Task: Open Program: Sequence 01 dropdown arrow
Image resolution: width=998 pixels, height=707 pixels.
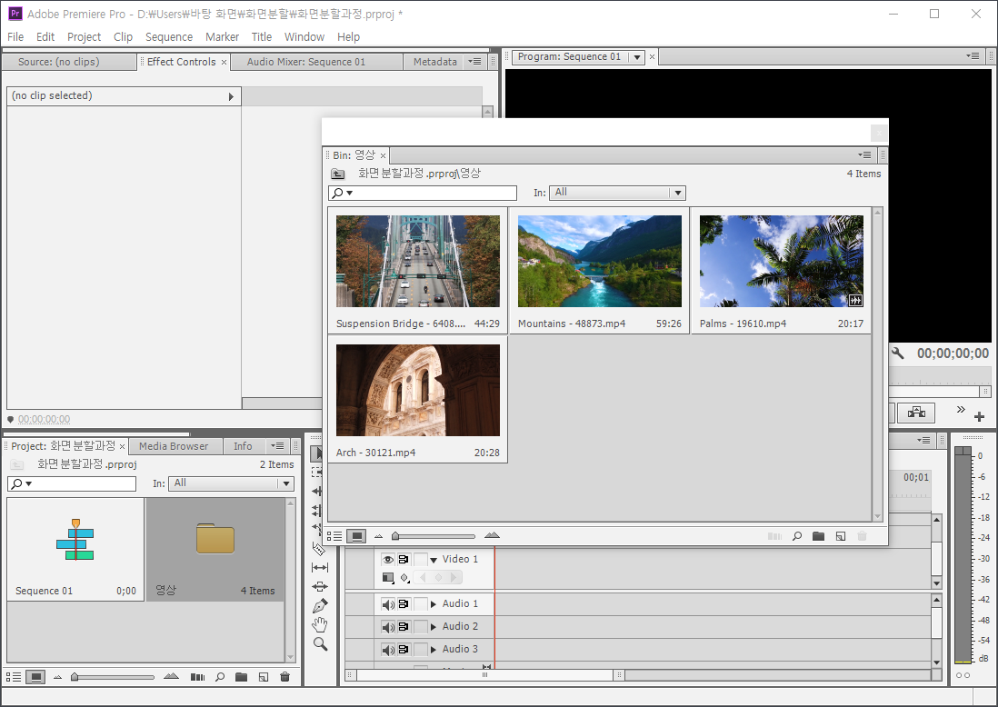Action: pos(636,57)
